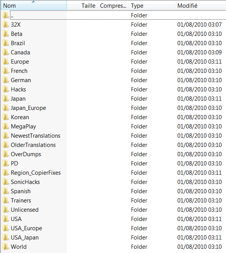This screenshot has height=253, width=226.
Task: Sort by Modifié date column header
Action: pyautogui.click(x=200, y=6)
